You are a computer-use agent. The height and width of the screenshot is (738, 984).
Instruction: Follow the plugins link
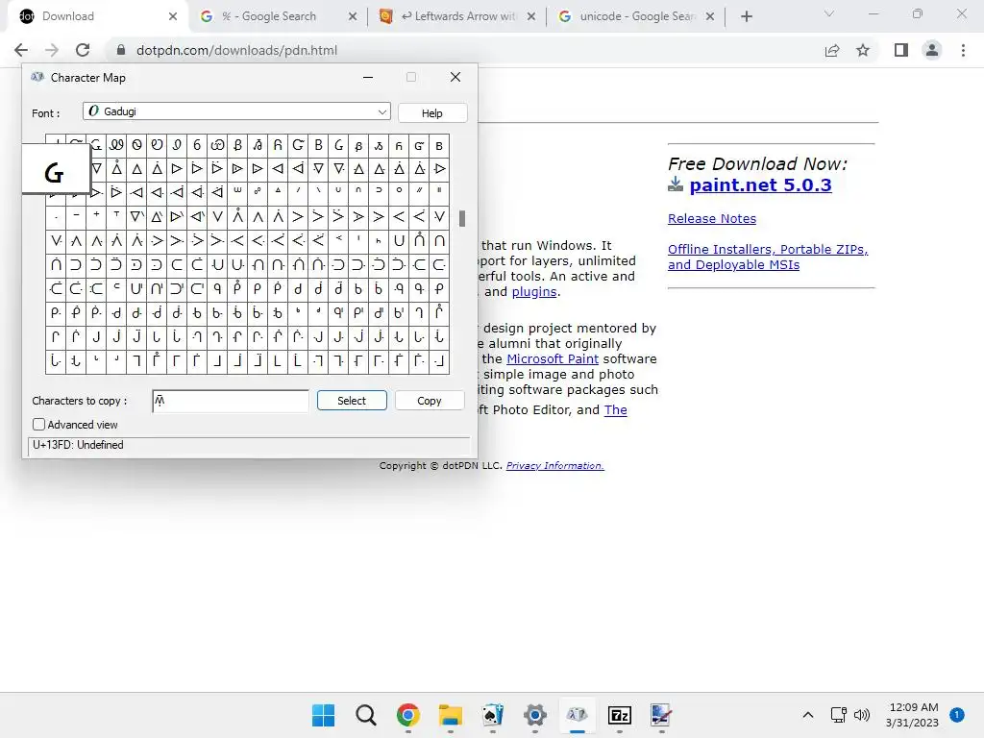coord(534,292)
